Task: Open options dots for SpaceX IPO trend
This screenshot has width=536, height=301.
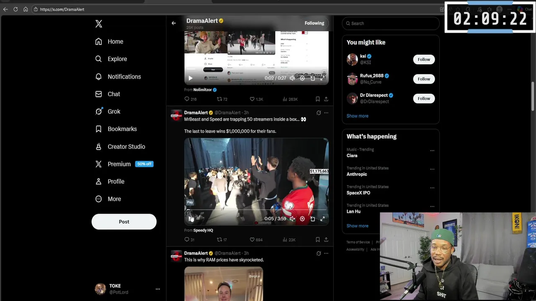Action: click(432, 188)
